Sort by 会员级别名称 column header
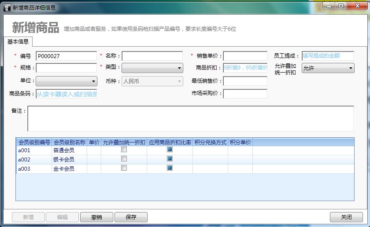The image size is (370, 227). point(69,143)
